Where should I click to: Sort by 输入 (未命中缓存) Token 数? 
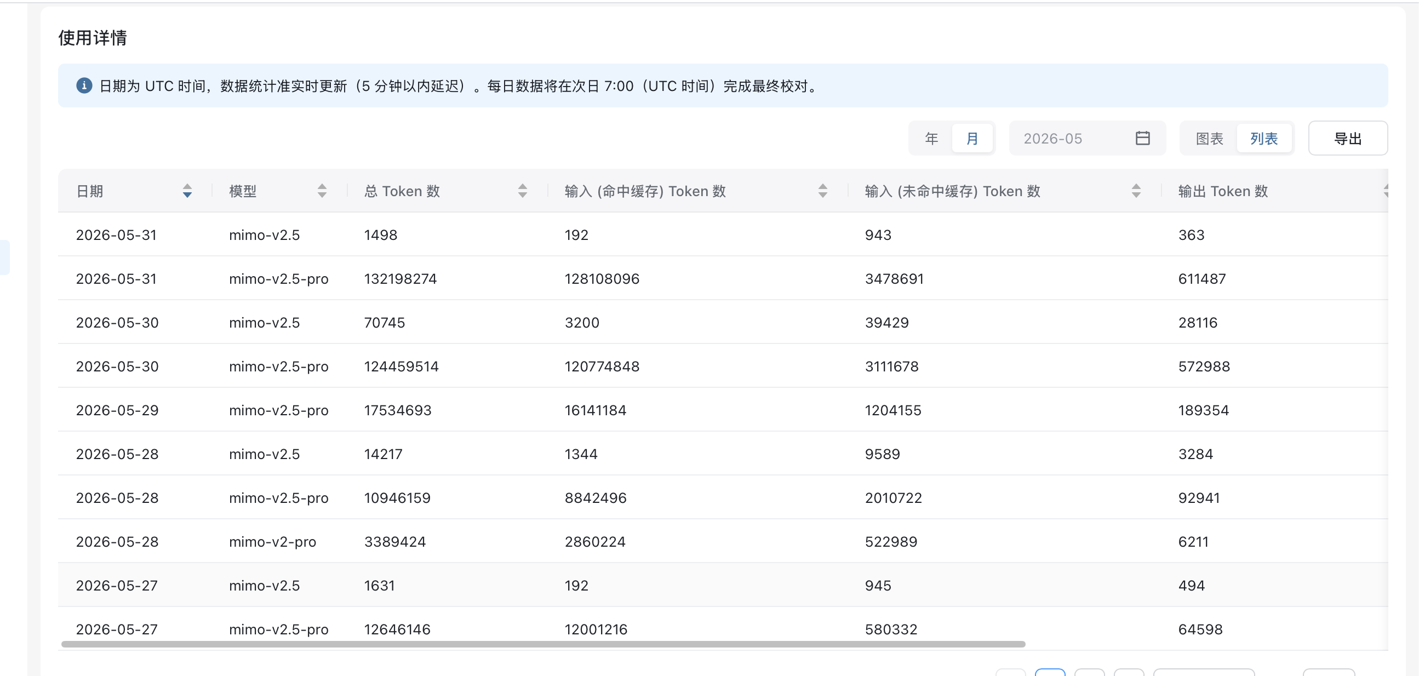tap(1136, 191)
